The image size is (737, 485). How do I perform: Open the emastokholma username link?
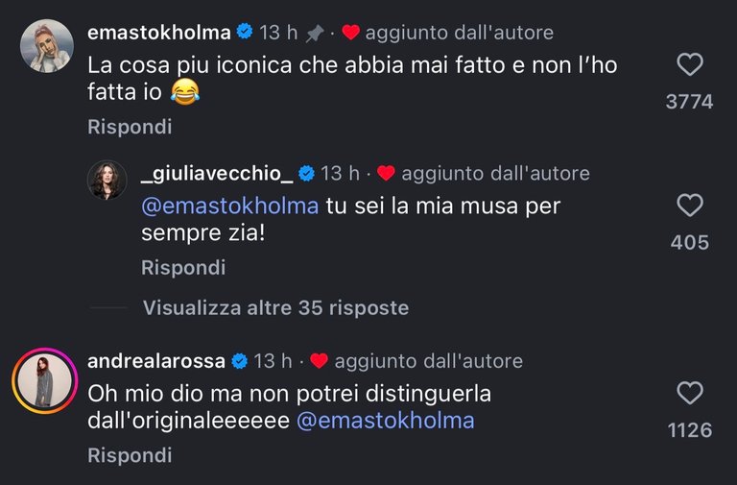pyautogui.click(x=159, y=33)
